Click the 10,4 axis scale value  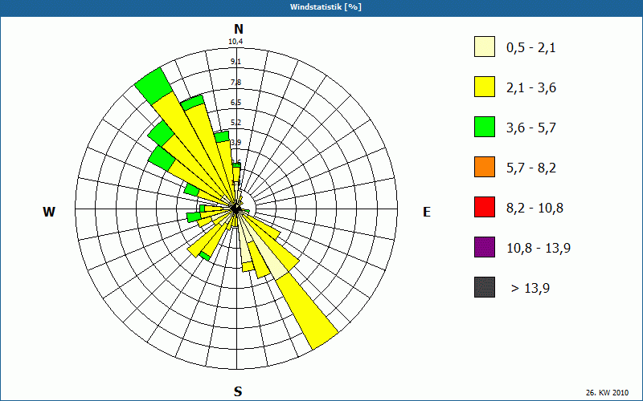click(x=235, y=42)
